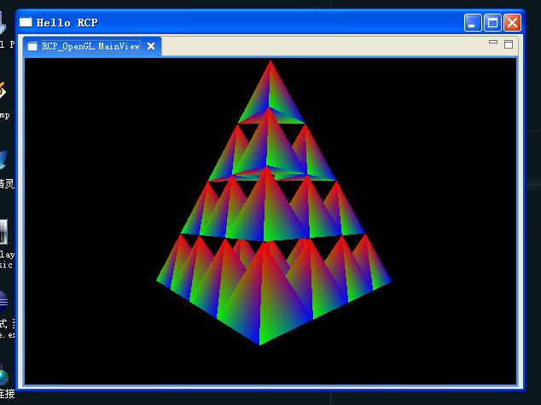Click the Hello RCP window system icon

(26, 22)
